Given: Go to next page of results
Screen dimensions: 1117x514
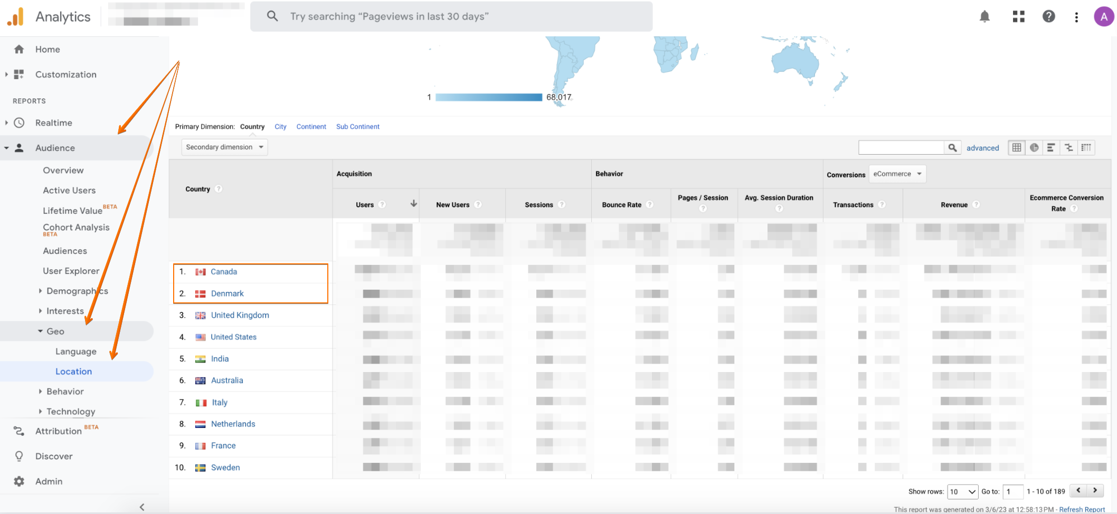Looking at the screenshot, I should pyautogui.click(x=1095, y=491).
